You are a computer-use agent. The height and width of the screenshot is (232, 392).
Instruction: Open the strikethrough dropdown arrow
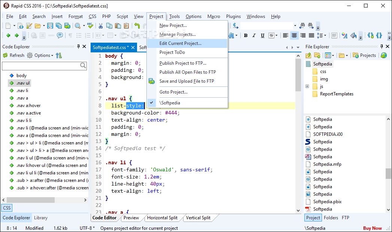tap(277, 36)
